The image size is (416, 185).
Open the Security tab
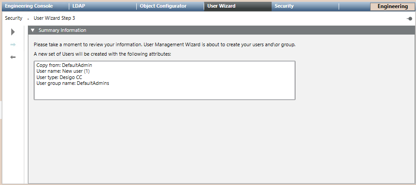[x=284, y=6]
